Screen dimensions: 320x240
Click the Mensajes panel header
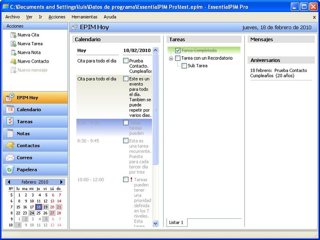pos(281,40)
